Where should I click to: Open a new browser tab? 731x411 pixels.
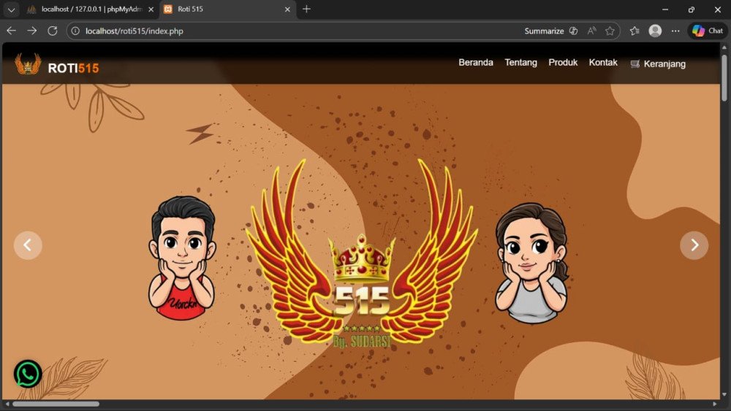(306, 9)
